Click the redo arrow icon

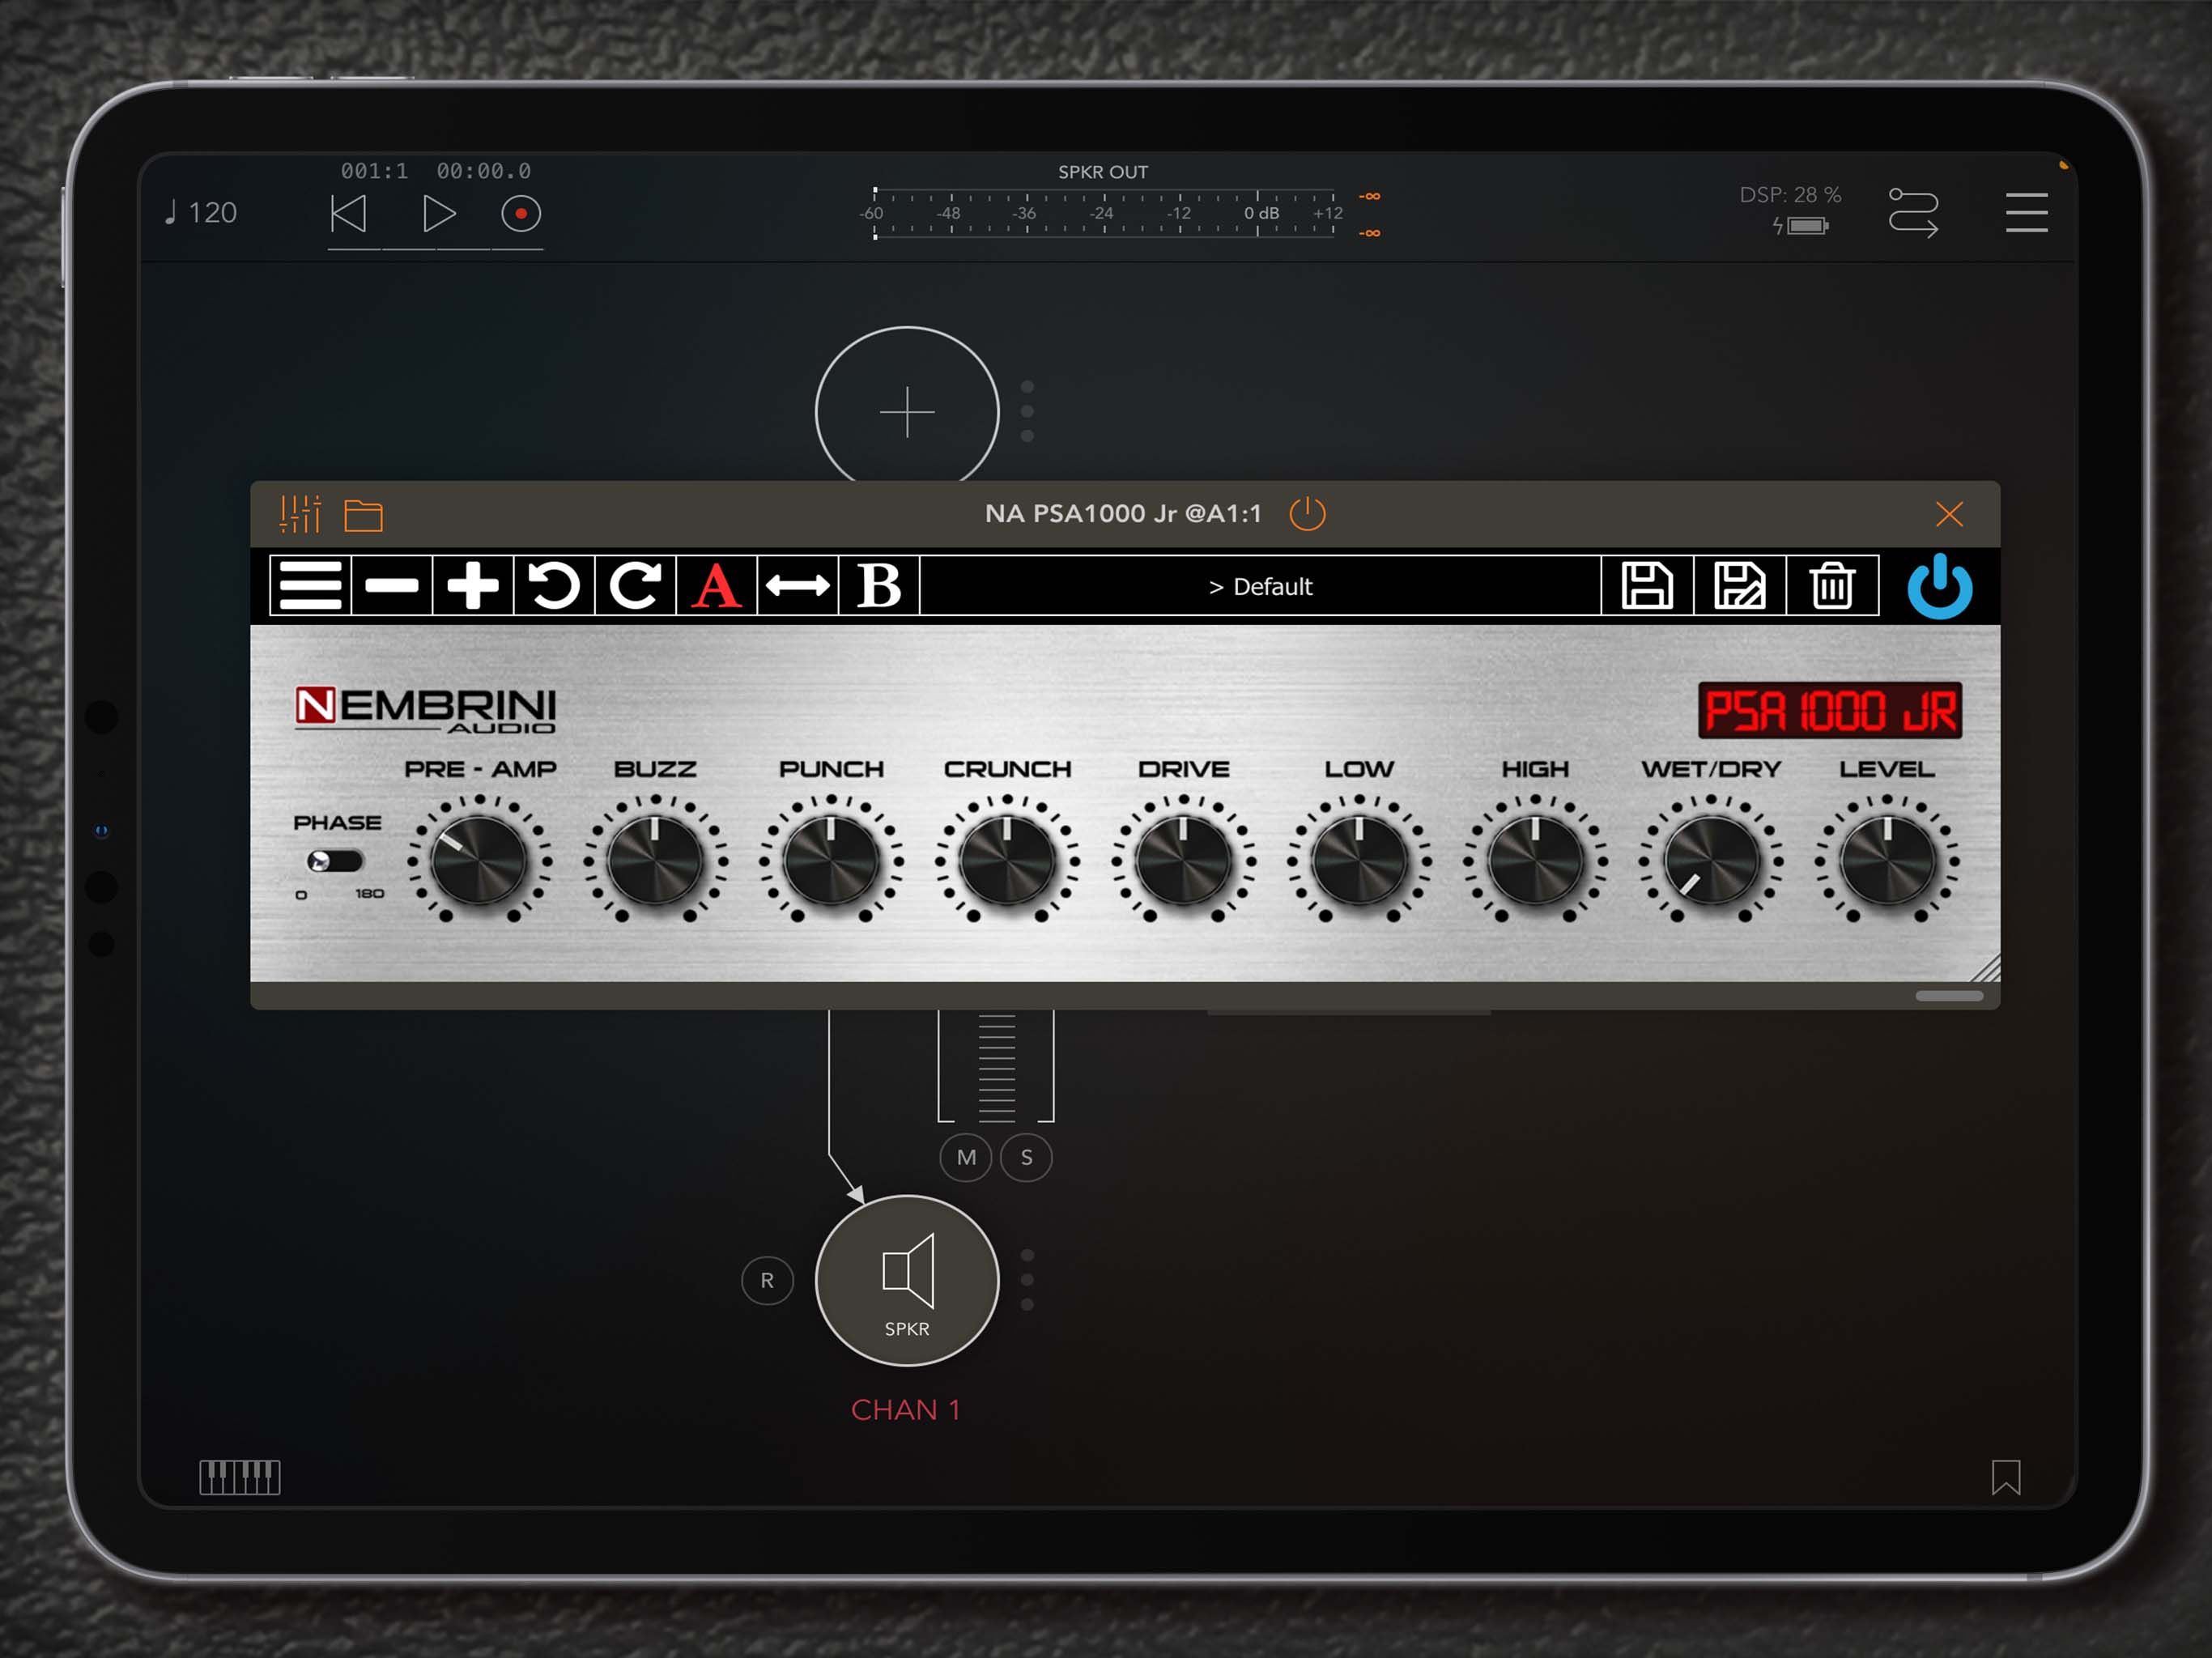[x=635, y=585]
